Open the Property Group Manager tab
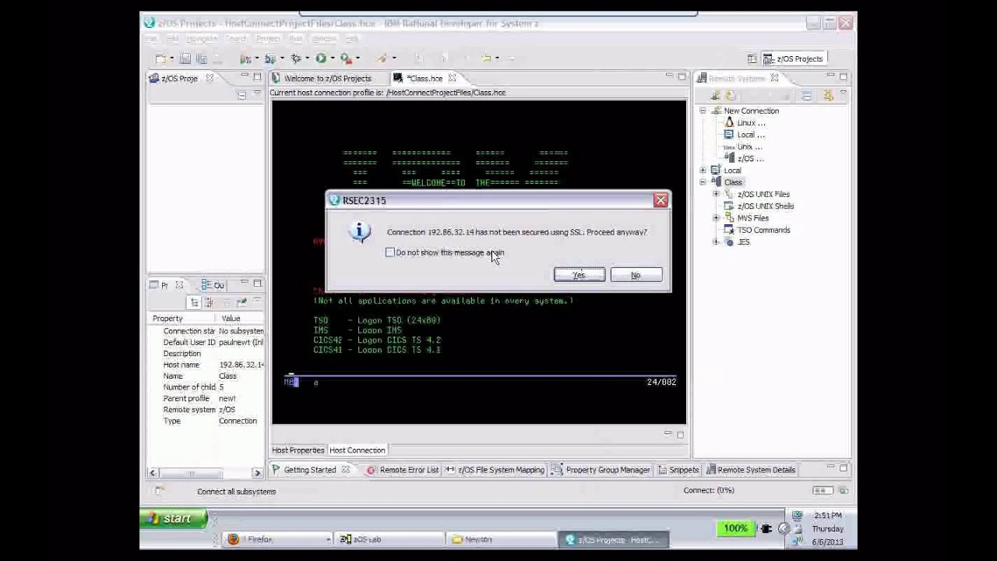The width and height of the screenshot is (997, 561). click(601, 470)
